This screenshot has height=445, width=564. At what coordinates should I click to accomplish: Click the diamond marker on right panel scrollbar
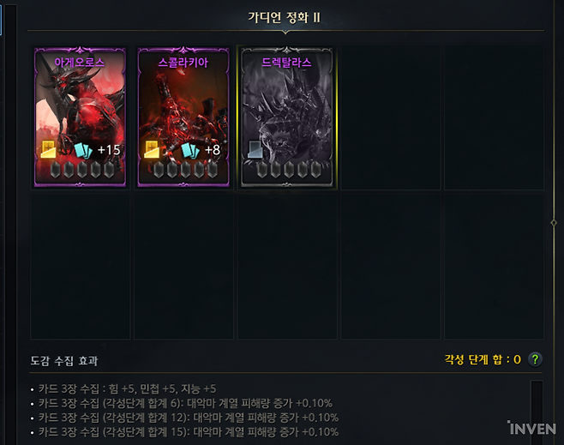point(554,223)
